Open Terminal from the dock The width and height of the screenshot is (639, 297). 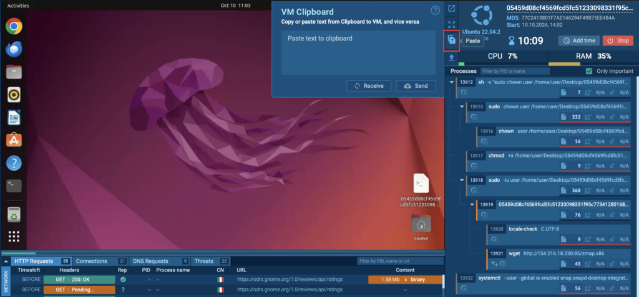14,186
